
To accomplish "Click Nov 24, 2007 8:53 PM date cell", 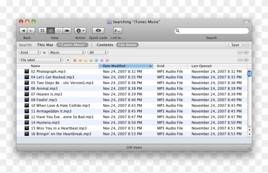I will coord(123,134).
